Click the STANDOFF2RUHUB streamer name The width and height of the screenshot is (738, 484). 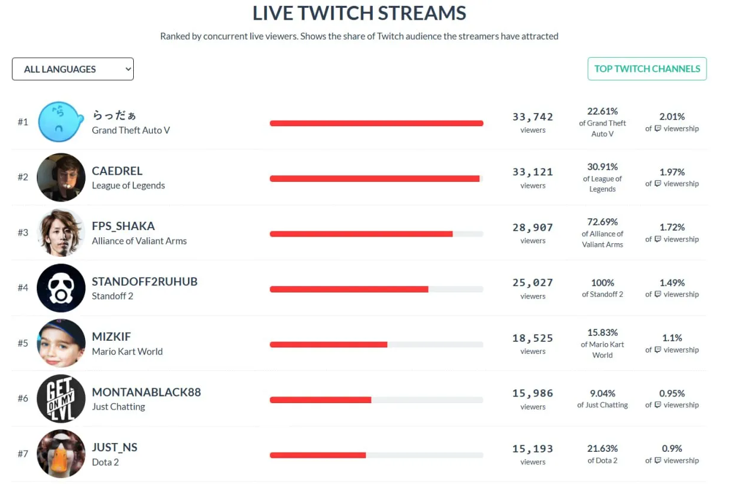pyautogui.click(x=145, y=282)
